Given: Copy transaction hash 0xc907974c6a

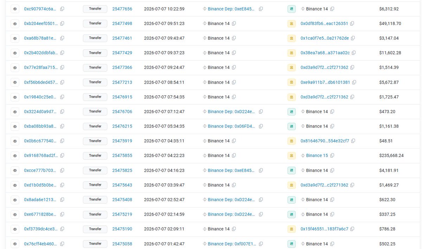Looking at the screenshot, I should tap(62, 9).
